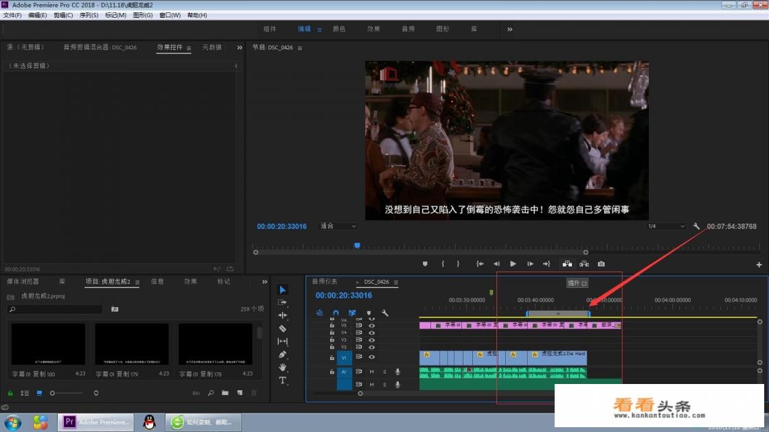769x432 pixels.
Task: Open timeline display settings with the wrench icon
Action: pyautogui.click(x=384, y=313)
